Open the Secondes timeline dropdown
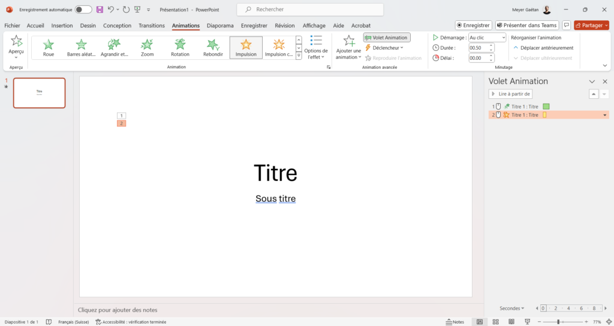This screenshot has width=614, height=326. click(x=512, y=309)
